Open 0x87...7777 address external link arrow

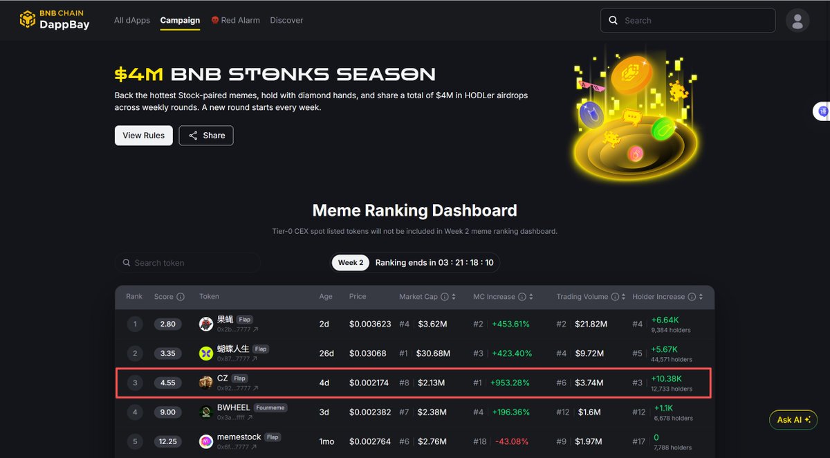(255, 359)
